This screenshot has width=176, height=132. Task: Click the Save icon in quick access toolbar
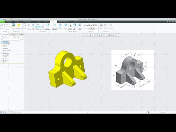click(14, 19)
